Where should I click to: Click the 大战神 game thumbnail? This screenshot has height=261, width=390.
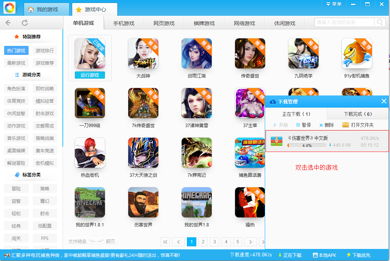143,53
